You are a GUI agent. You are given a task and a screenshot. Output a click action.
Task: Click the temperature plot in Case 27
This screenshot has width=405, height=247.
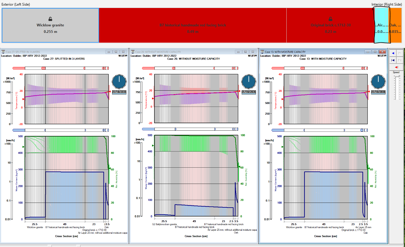pyautogui.click(x=67, y=99)
